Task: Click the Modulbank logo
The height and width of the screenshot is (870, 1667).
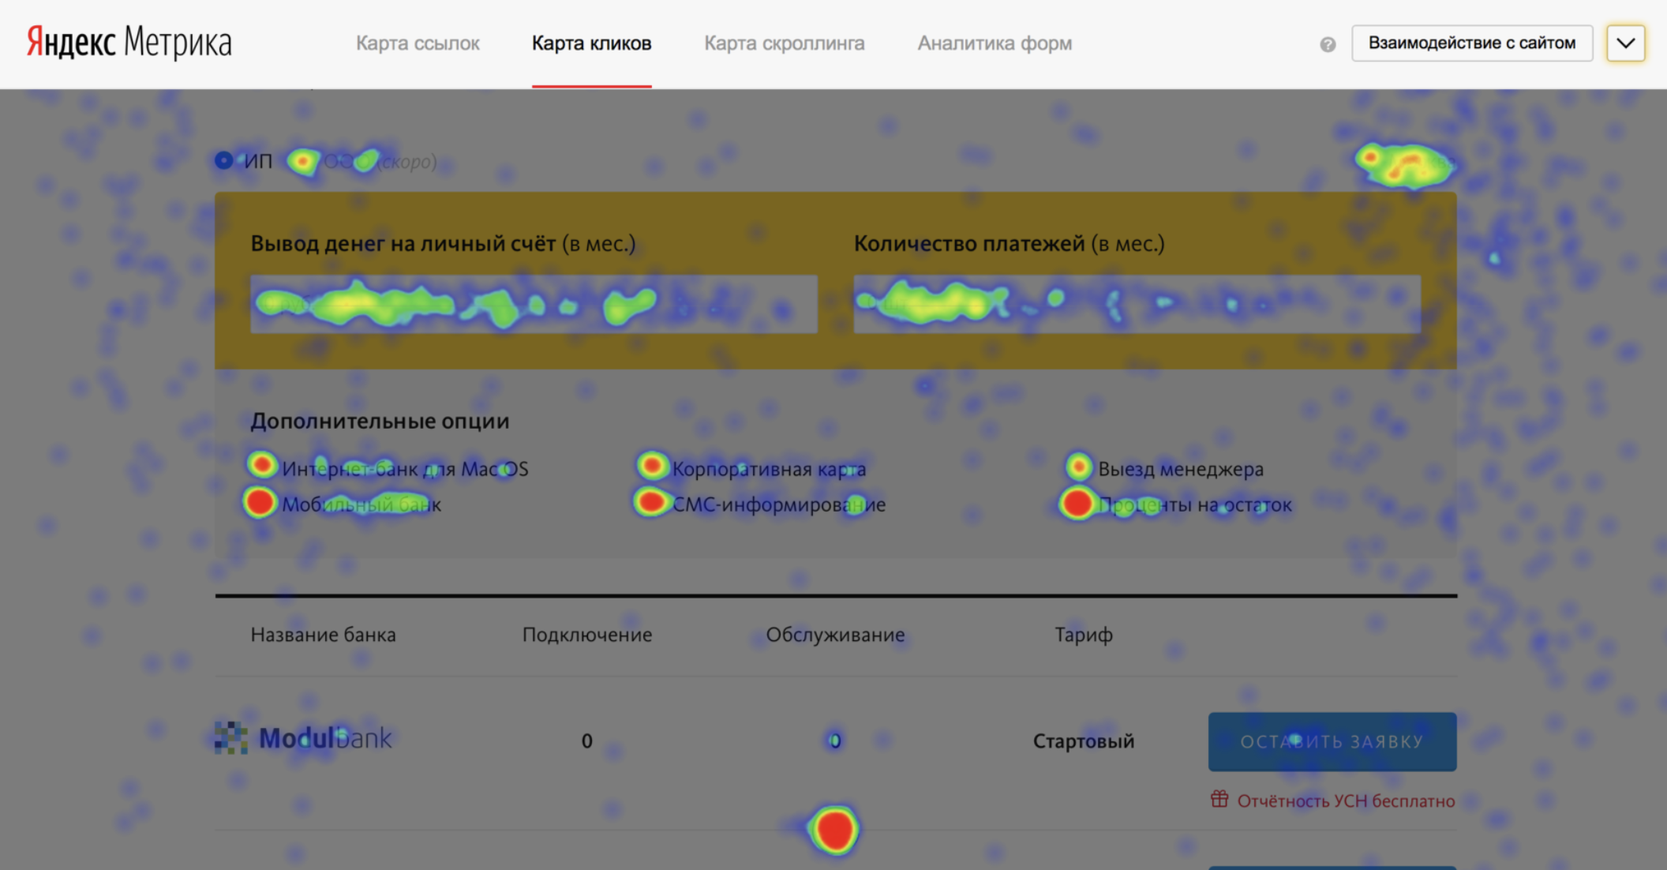Action: click(303, 738)
